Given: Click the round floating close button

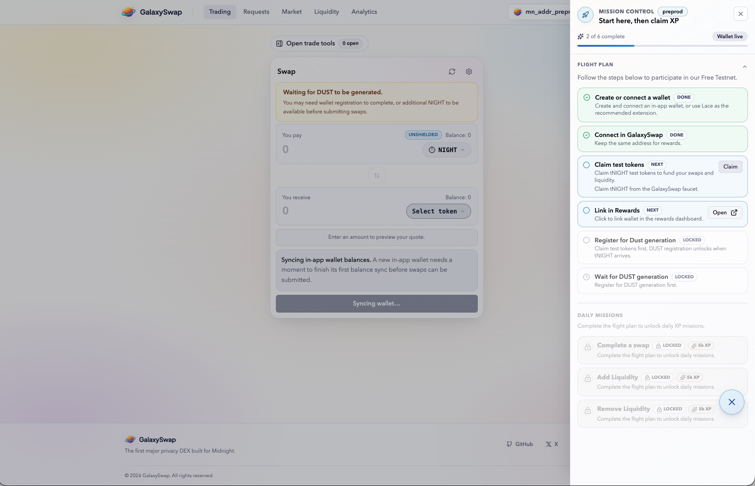Looking at the screenshot, I should (x=732, y=402).
